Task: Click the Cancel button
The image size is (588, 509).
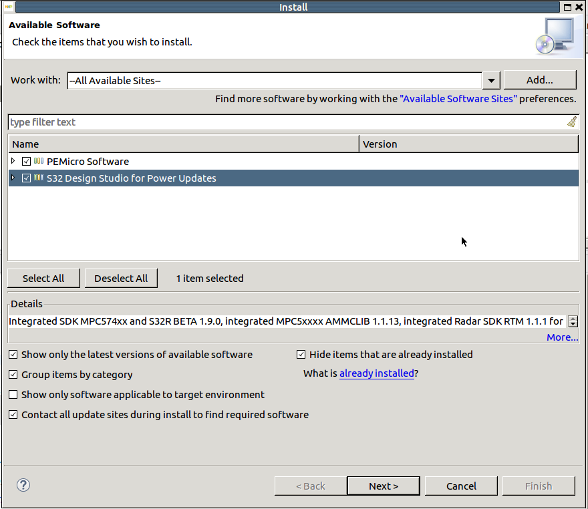Action: (x=461, y=486)
